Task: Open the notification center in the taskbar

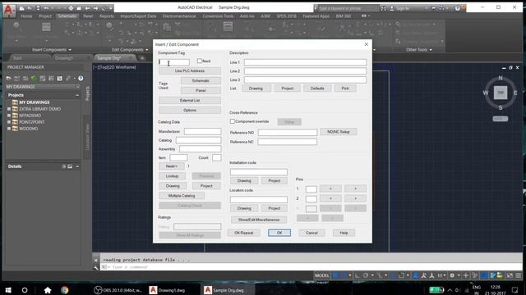Action: point(515,290)
